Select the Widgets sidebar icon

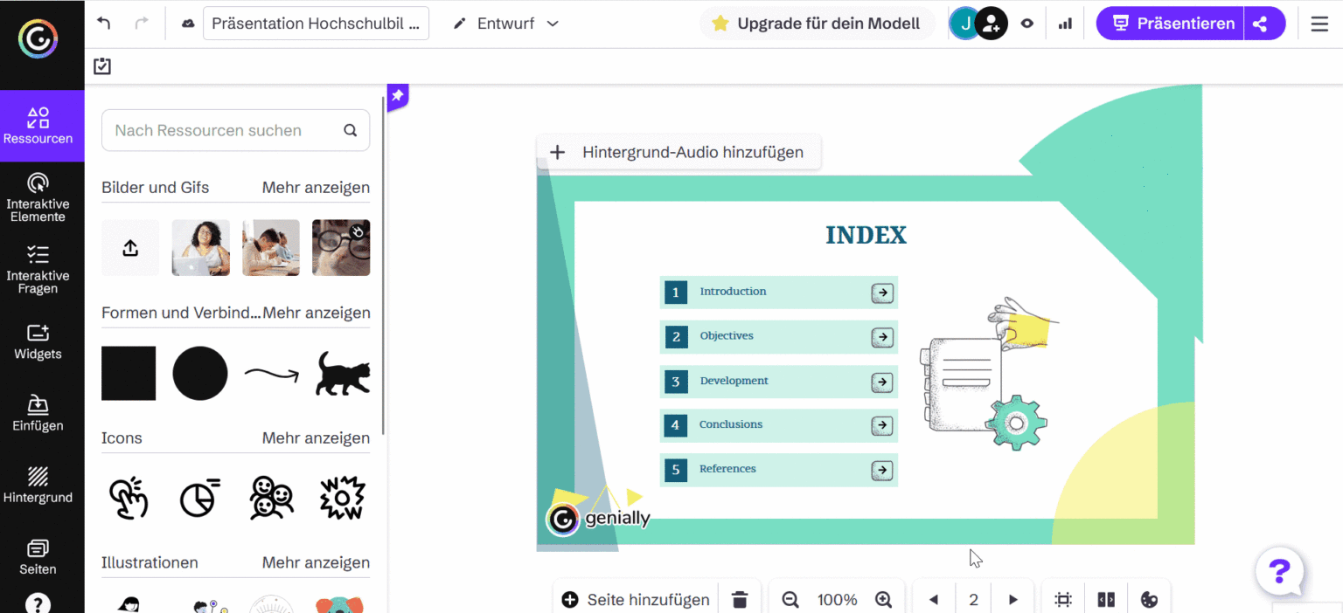38,342
